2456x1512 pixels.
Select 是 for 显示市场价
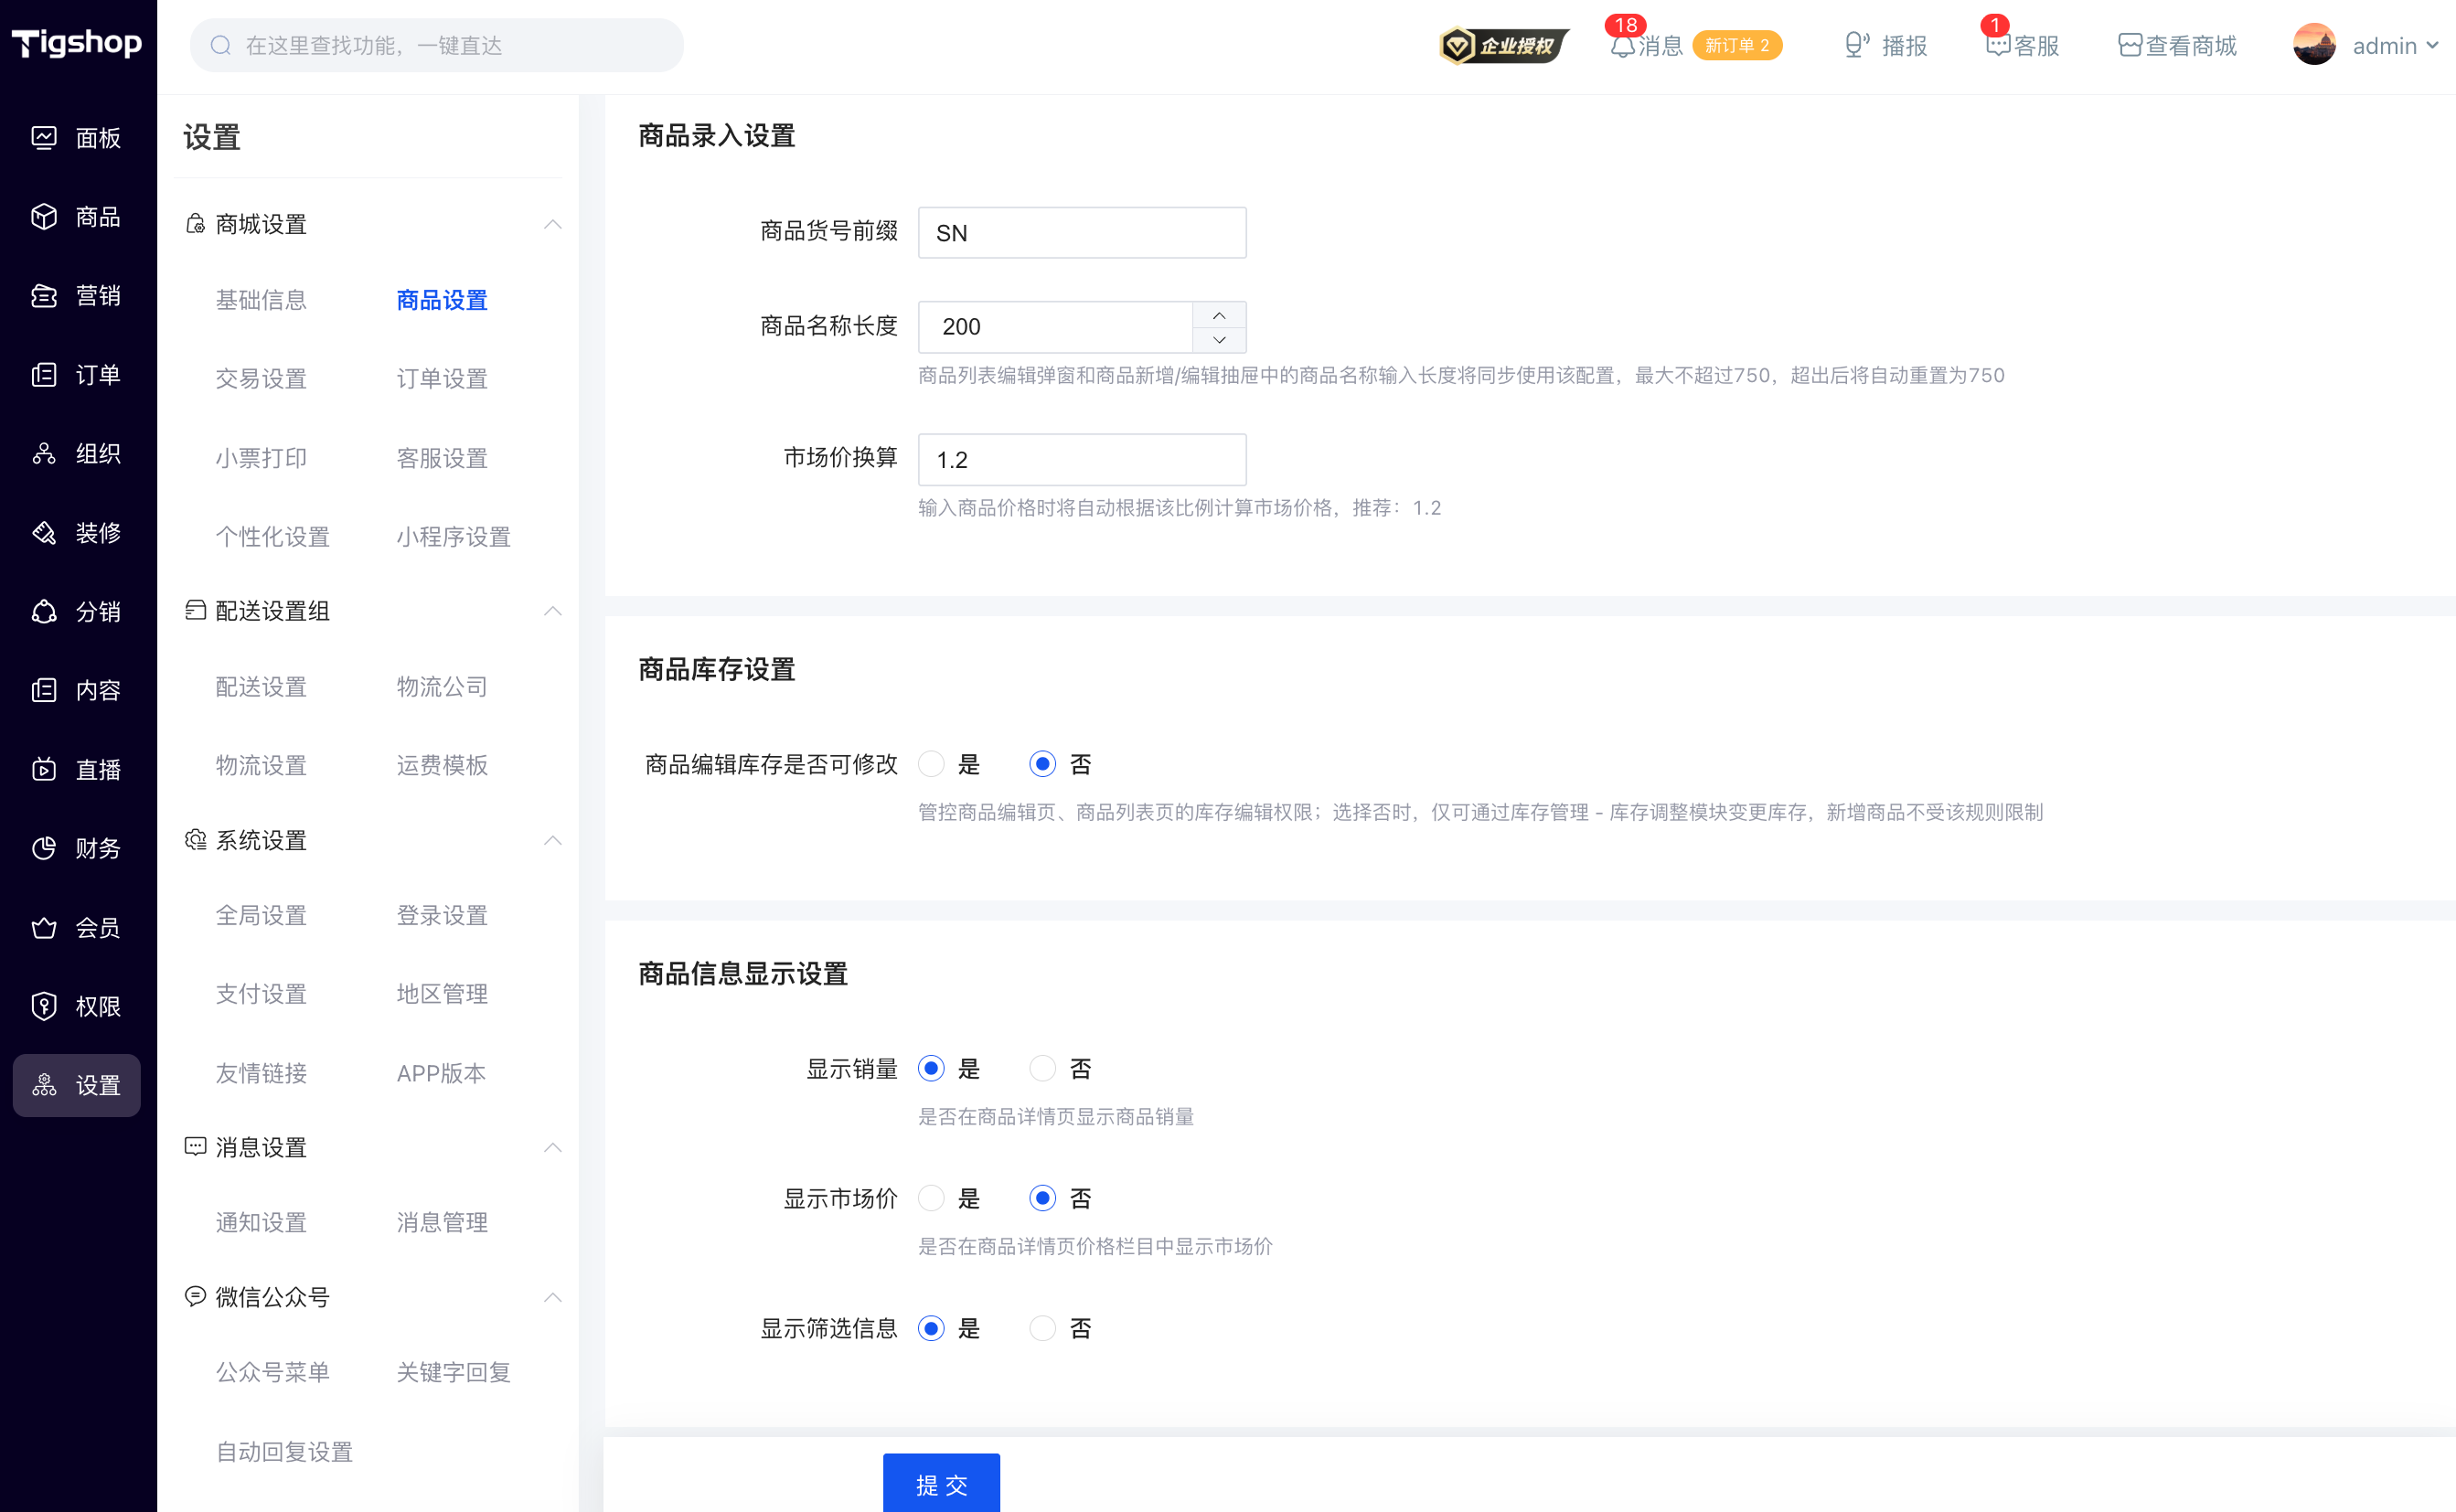pyautogui.click(x=931, y=1198)
